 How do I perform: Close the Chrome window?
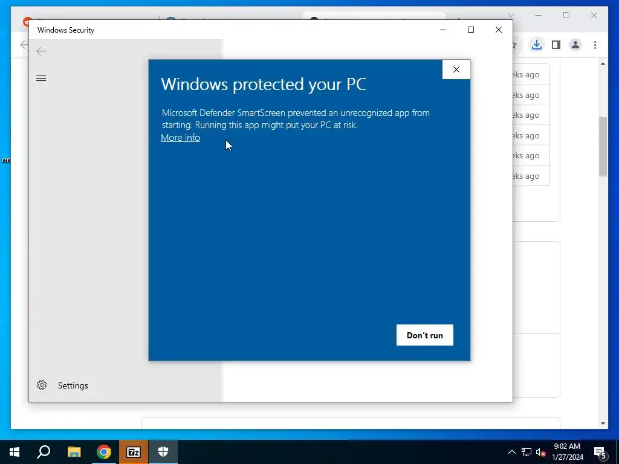click(594, 15)
